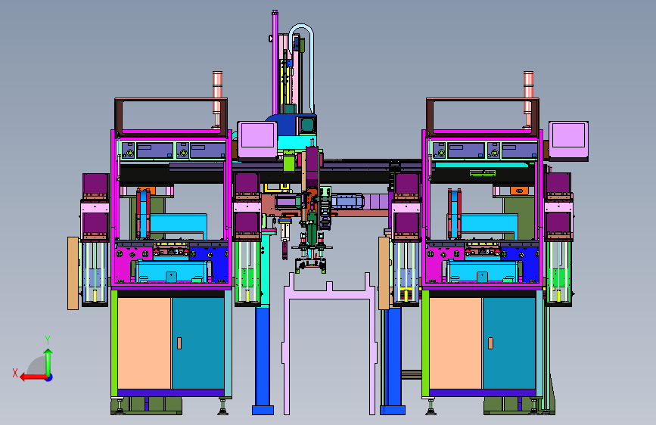Select the tan side panel at far left
656x425 pixels.
[73, 274]
